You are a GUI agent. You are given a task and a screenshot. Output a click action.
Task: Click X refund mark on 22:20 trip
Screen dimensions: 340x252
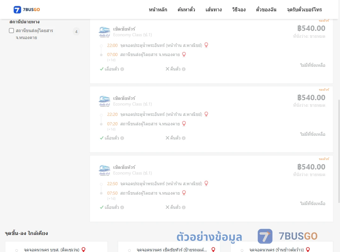point(167,138)
